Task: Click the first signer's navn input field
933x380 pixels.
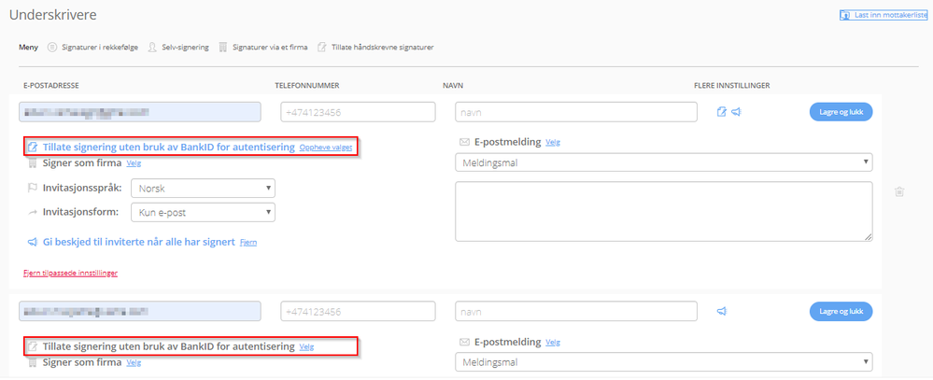Action: 576,112
